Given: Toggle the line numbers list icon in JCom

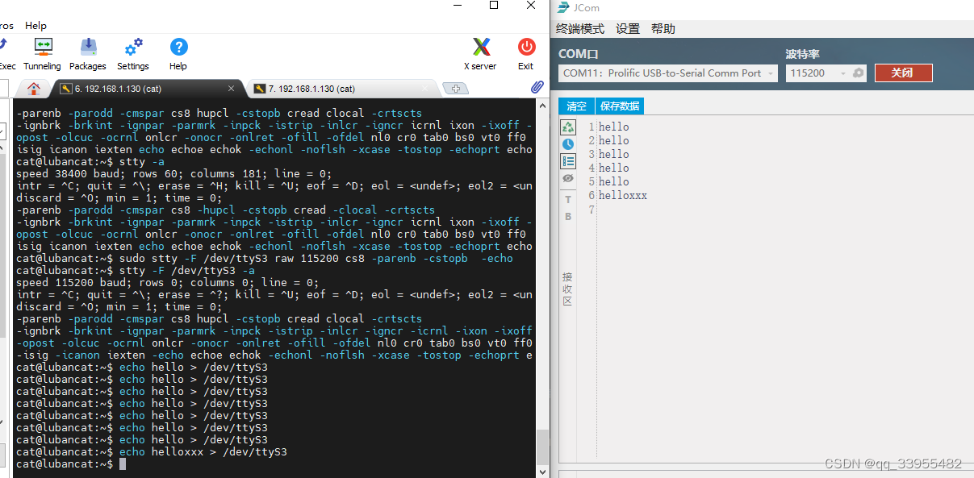Looking at the screenshot, I should point(568,161).
